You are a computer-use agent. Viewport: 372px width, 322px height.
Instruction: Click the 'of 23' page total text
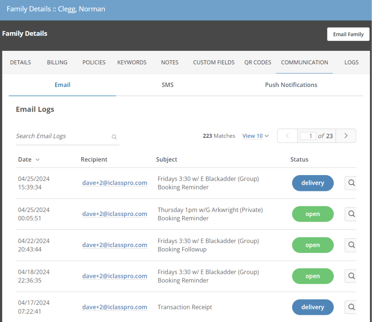(325, 136)
